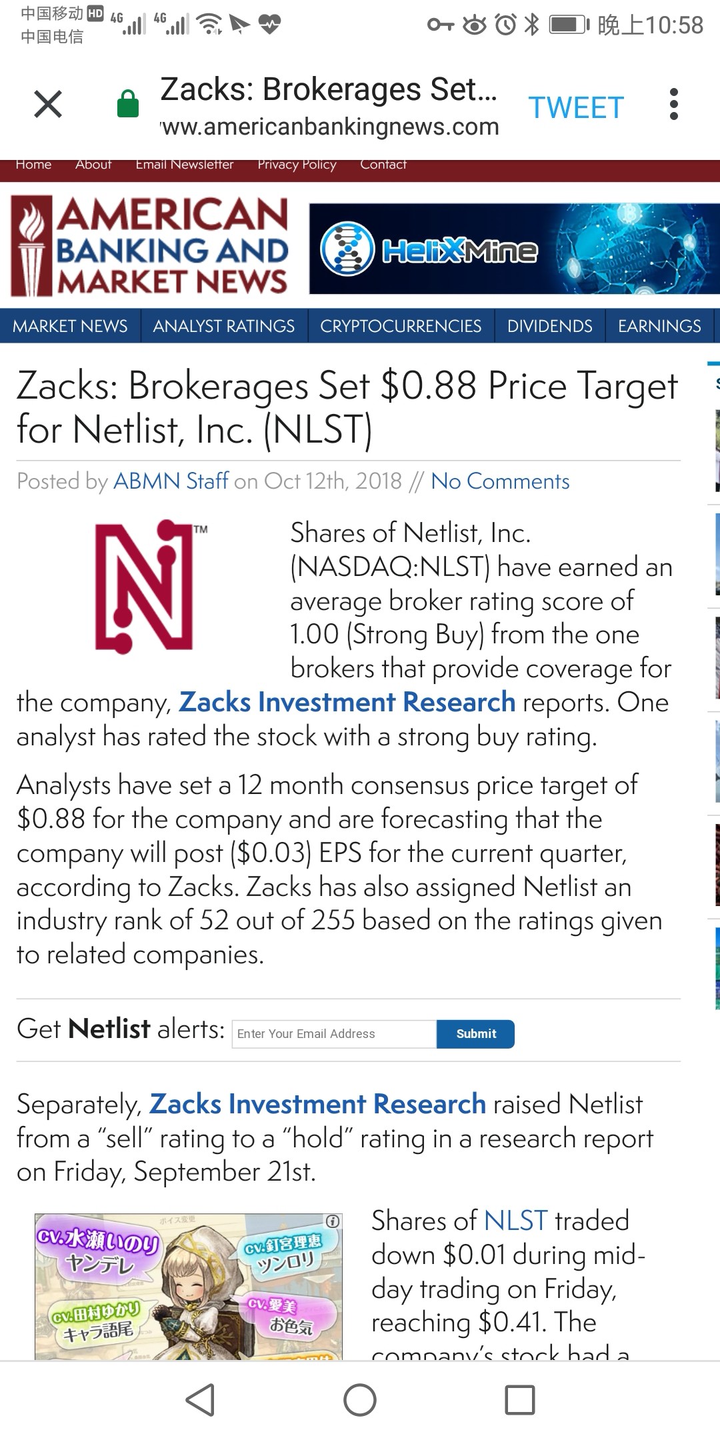Viewport: 720px width, 1440px height.
Task: Open the No Comments link
Action: [x=500, y=481]
